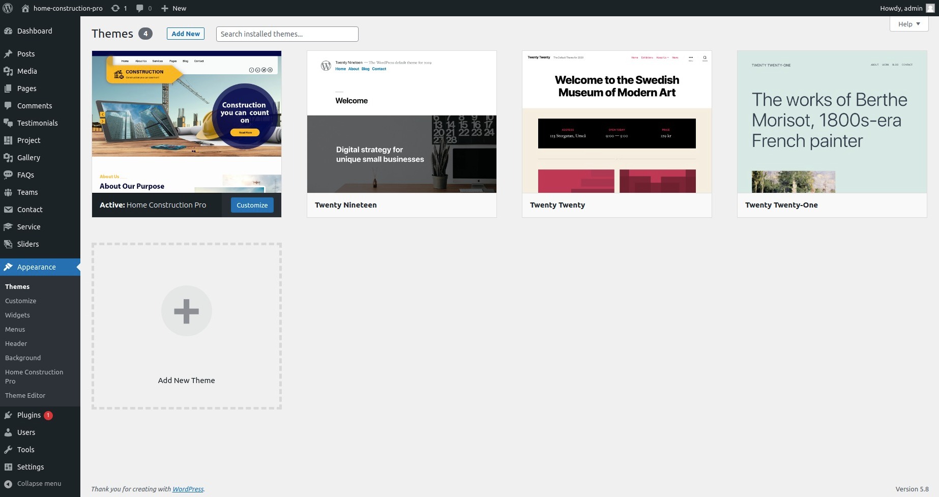This screenshot has height=497, width=939.
Task: Open the Widgets submenu item
Action: pos(18,315)
